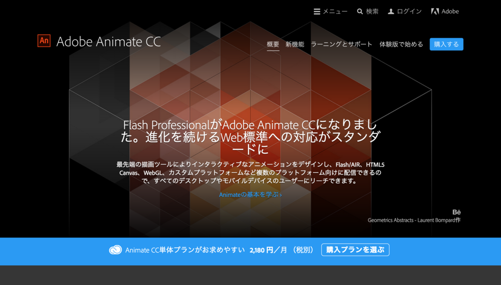Screen dimensions: 501x285
Task: Open the メニュー menu label
Action: point(335,12)
